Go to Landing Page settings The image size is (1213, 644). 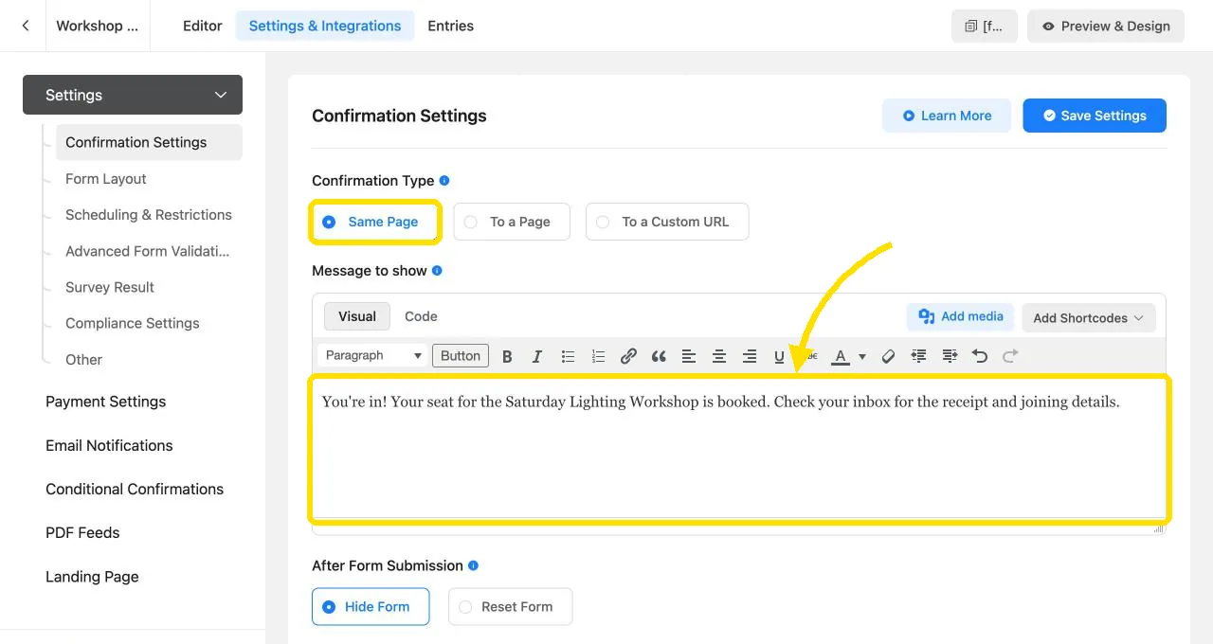[92, 576]
